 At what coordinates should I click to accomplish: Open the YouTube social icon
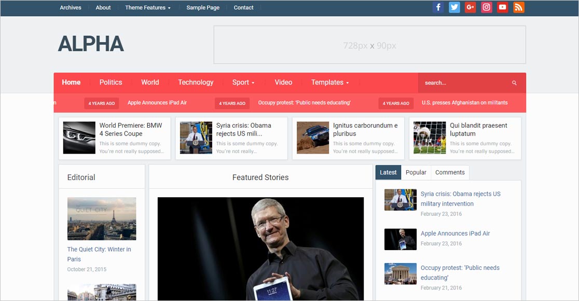coord(502,7)
